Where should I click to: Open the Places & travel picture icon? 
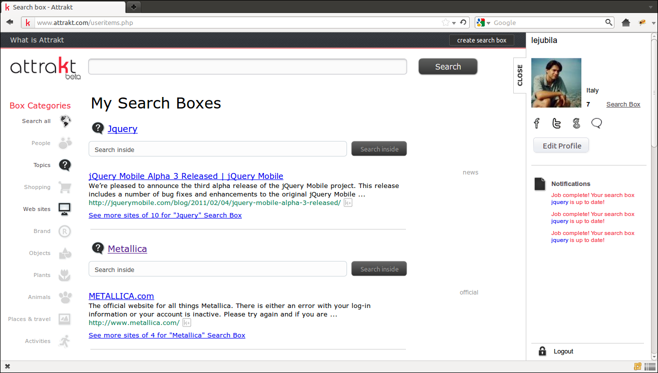(65, 319)
